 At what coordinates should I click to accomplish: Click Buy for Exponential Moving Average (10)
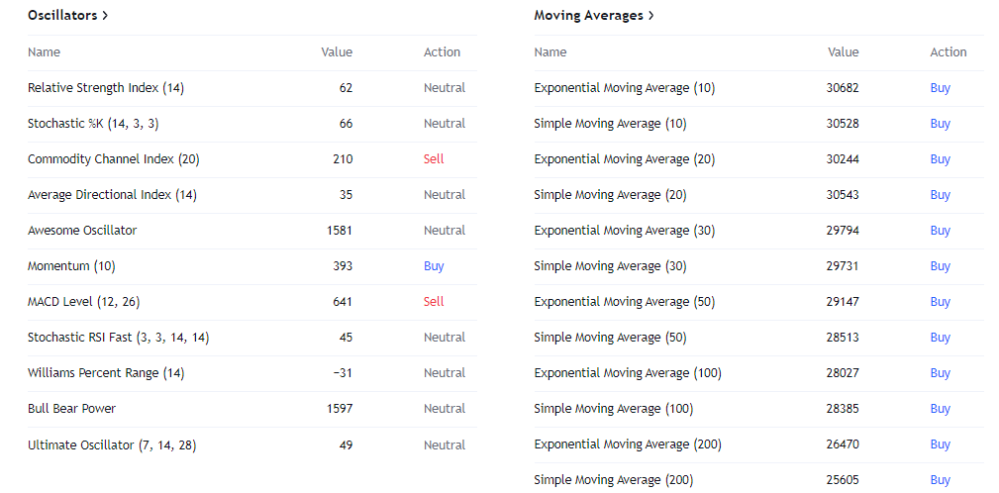pos(940,88)
